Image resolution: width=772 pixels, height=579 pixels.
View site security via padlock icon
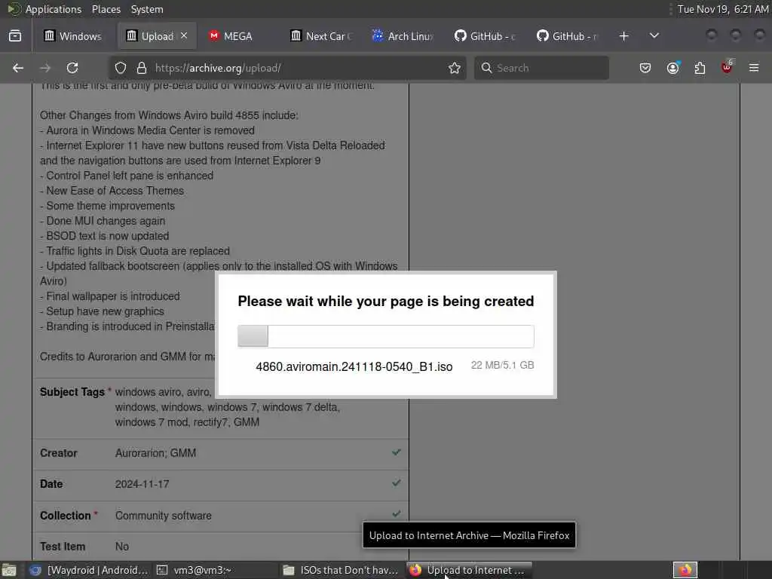(142, 68)
